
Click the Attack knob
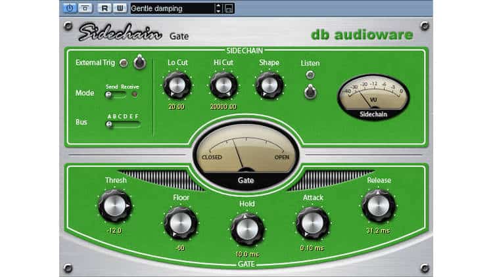312,223
